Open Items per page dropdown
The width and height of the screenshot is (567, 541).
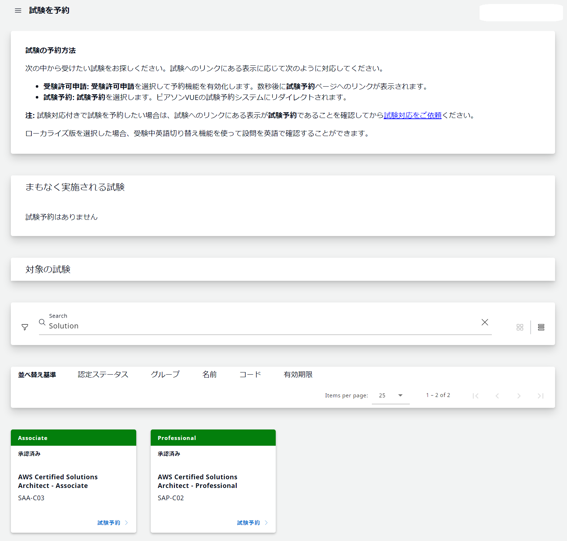pyautogui.click(x=391, y=396)
